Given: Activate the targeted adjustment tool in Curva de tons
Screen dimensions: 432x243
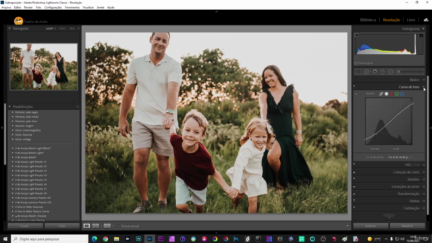Looking at the screenshot, I should tap(356, 94).
